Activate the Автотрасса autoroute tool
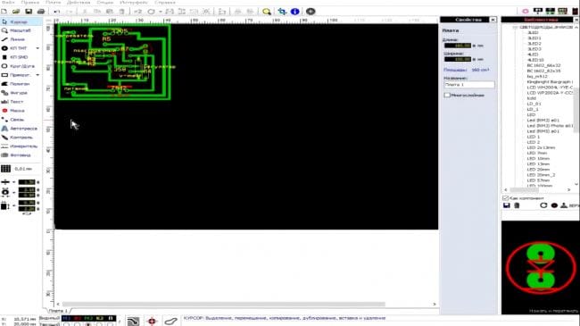This screenshot has width=580, height=326. click(20, 129)
